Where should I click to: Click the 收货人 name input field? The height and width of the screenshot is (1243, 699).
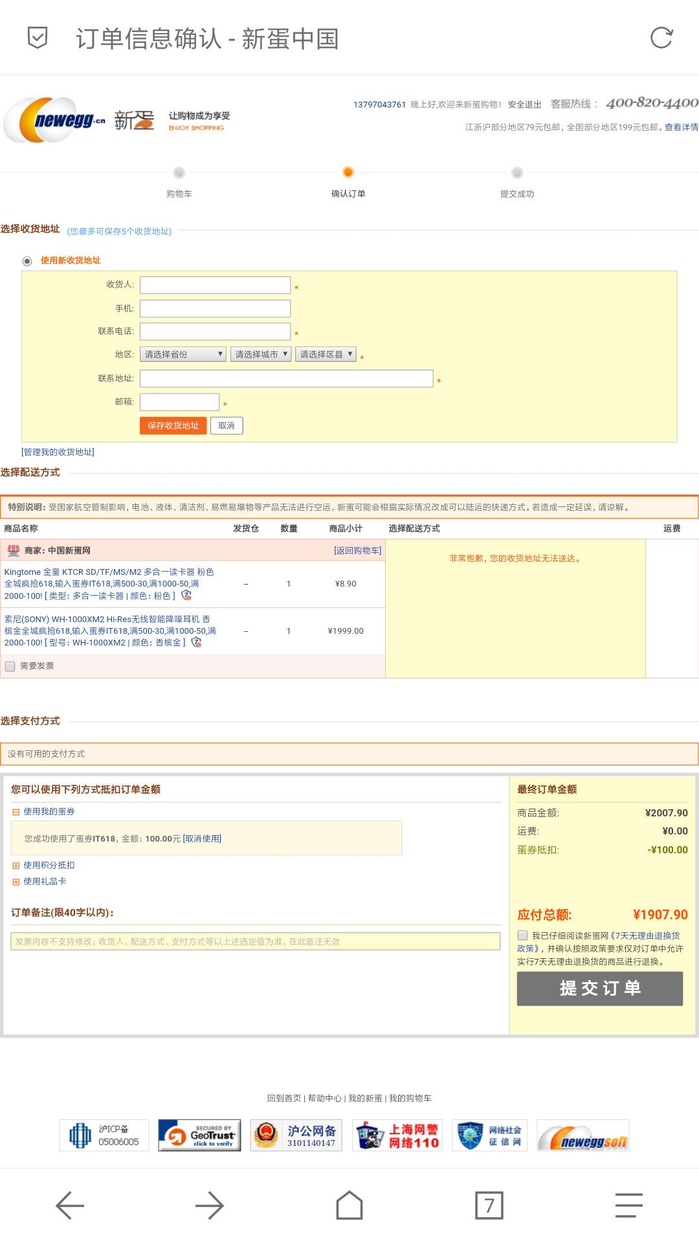(215, 285)
